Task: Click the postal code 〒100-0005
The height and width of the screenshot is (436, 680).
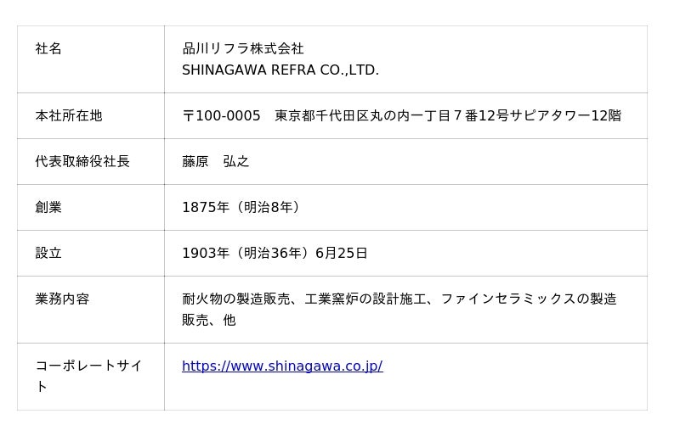Action: point(222,116)
